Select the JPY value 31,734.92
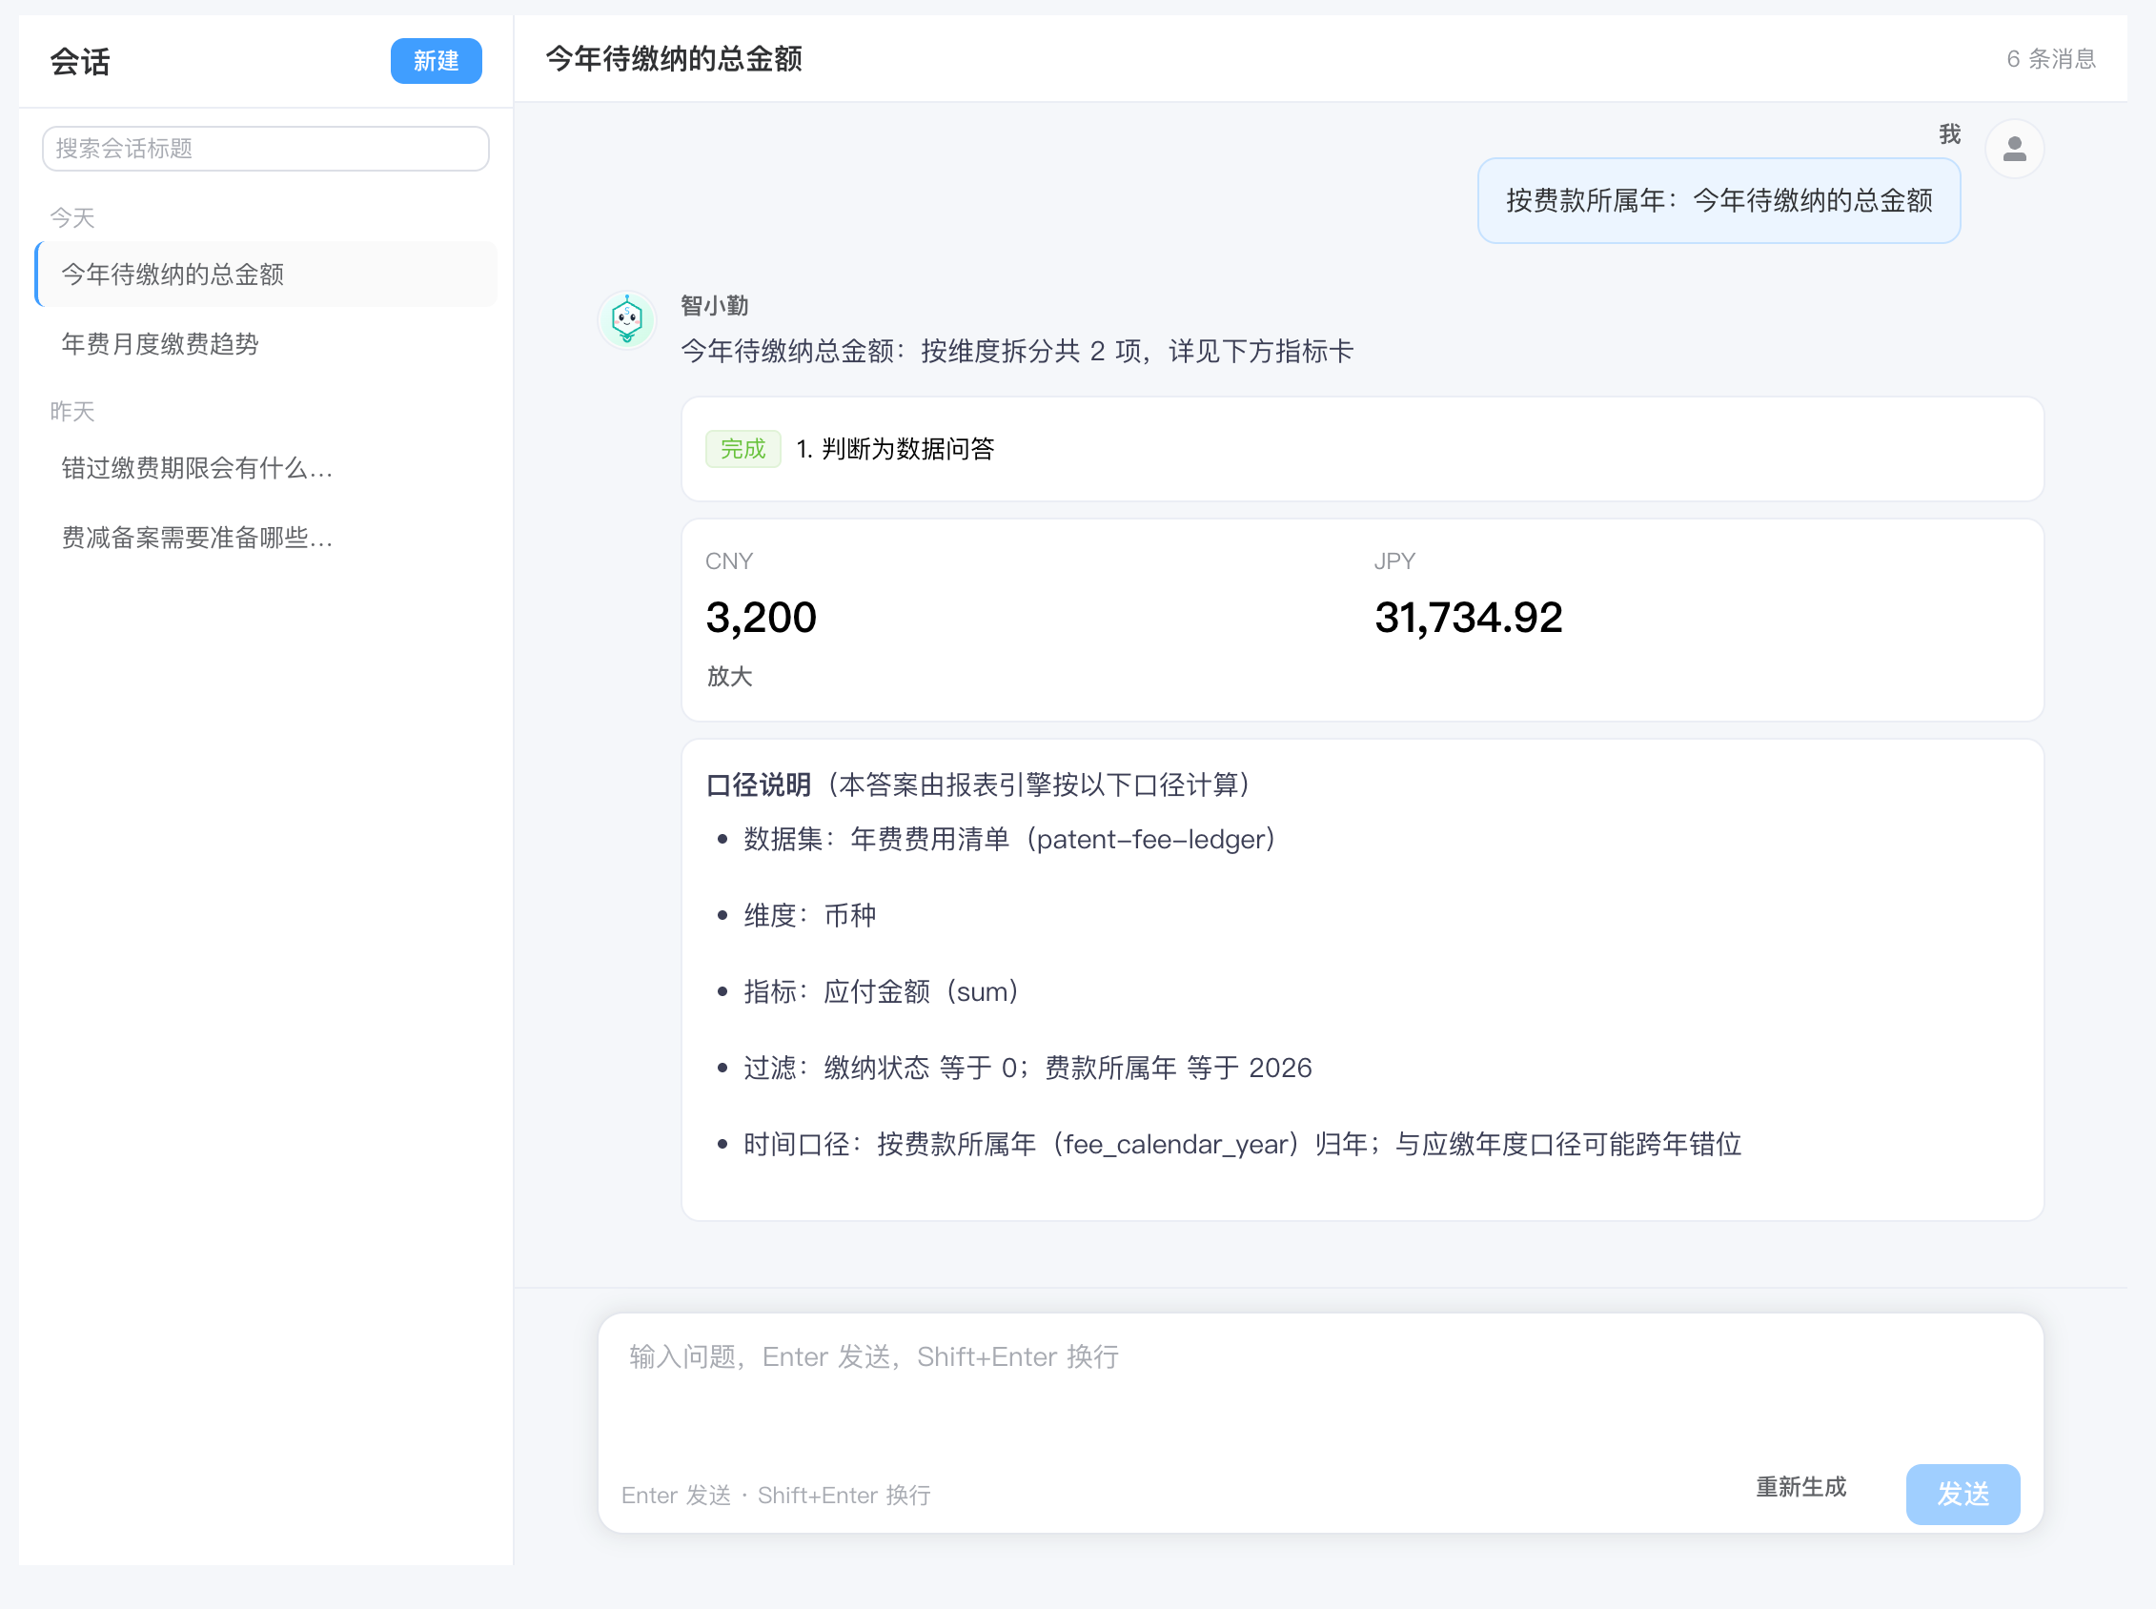Viewport: 2156px width, 1609px height. pos(1469,617)
